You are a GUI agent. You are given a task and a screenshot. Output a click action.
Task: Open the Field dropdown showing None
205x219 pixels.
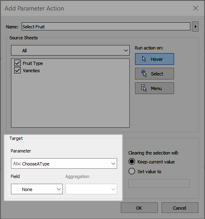37,189
